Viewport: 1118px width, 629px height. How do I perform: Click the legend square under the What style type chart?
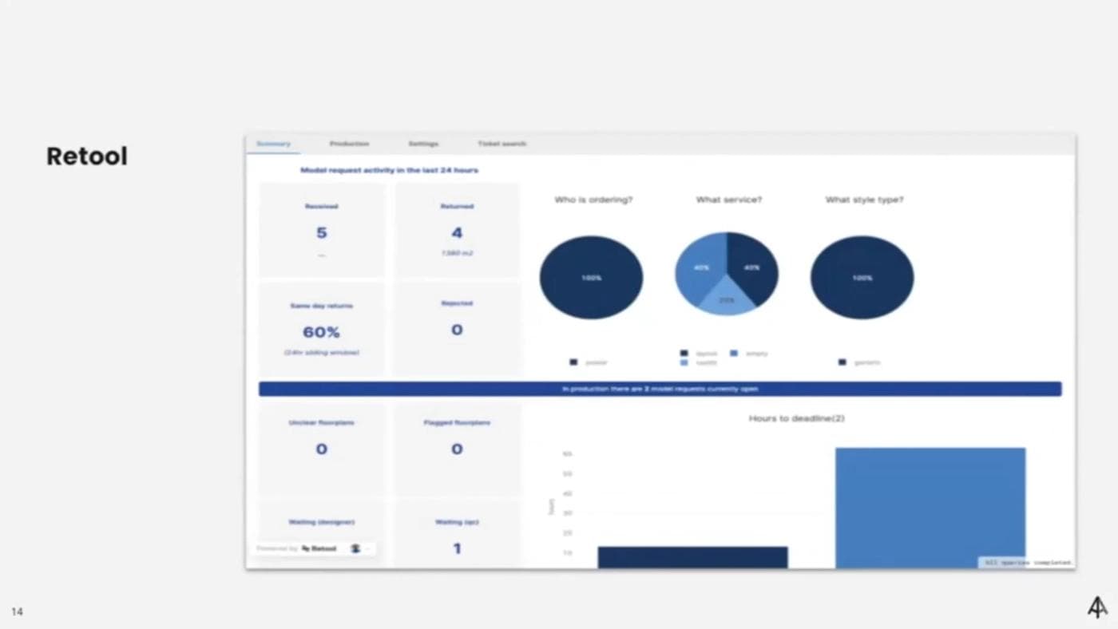(x=841, y=361)
